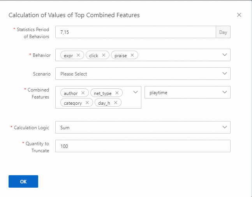Screen dimensions: 252x197
Task: Close the Calculation dialog
Action: coord(239,15)
